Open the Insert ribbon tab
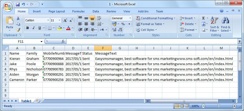Screen dimensions: 244x111 [37, 11]
